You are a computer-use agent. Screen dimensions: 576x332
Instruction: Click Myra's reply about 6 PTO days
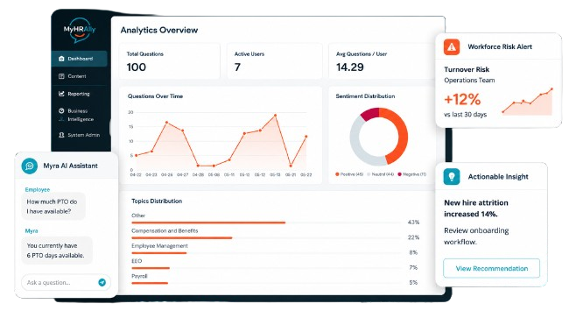tap(57, 251)
